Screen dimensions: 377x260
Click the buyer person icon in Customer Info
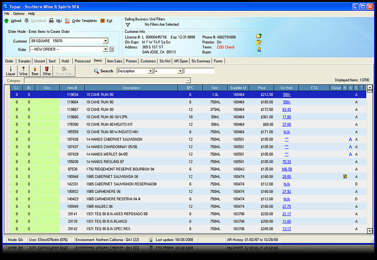coord(259,49)
